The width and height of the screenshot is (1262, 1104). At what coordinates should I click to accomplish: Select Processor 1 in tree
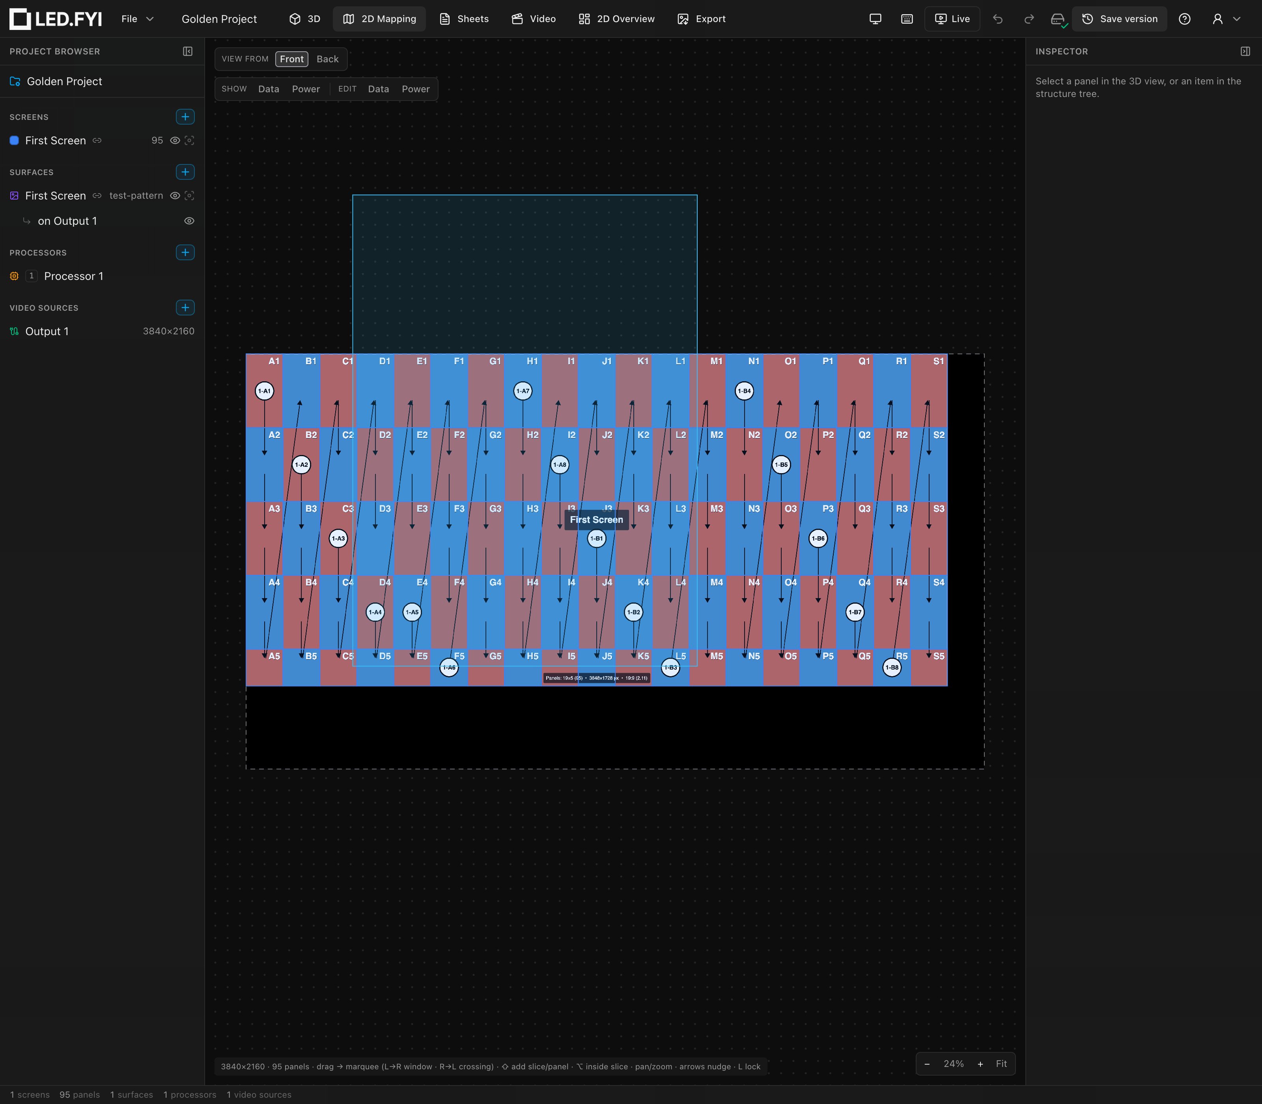point(102,276)
